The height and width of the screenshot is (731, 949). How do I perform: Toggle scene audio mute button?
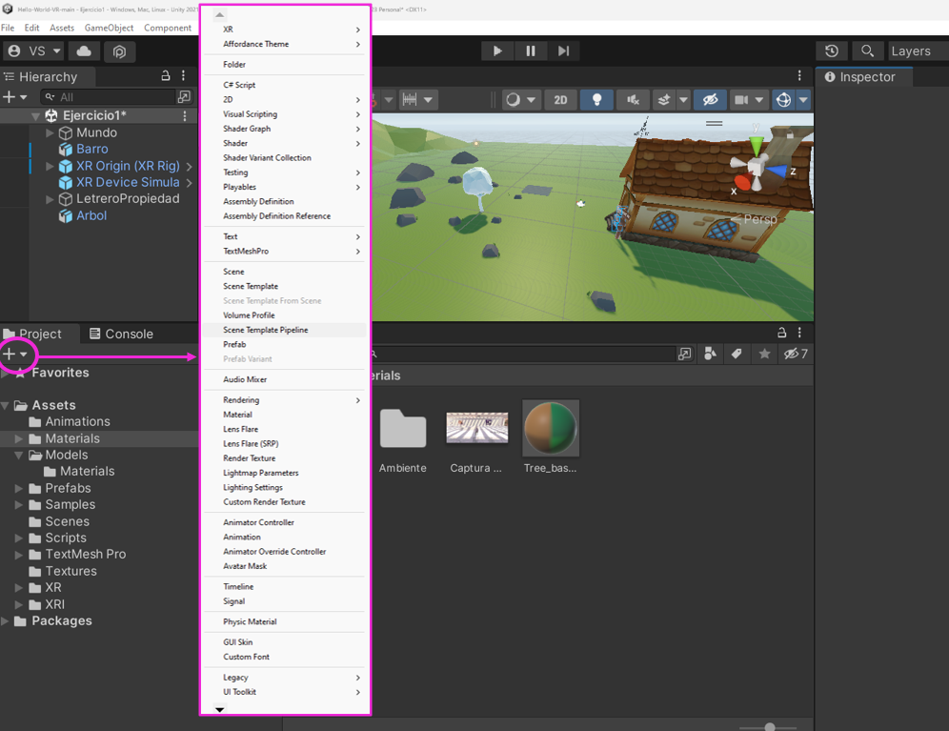pos(632,100)
